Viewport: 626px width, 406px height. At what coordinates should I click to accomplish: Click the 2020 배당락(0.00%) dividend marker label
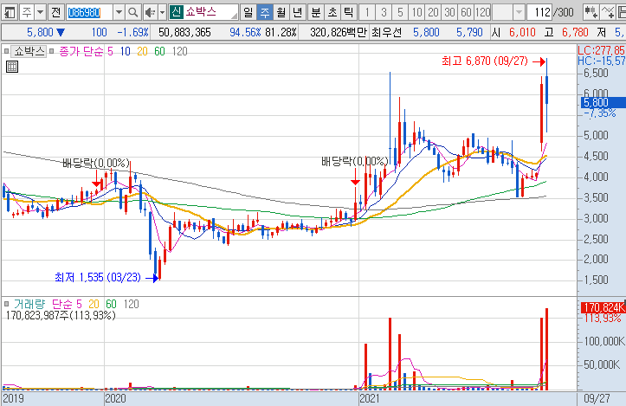point(96,163)
